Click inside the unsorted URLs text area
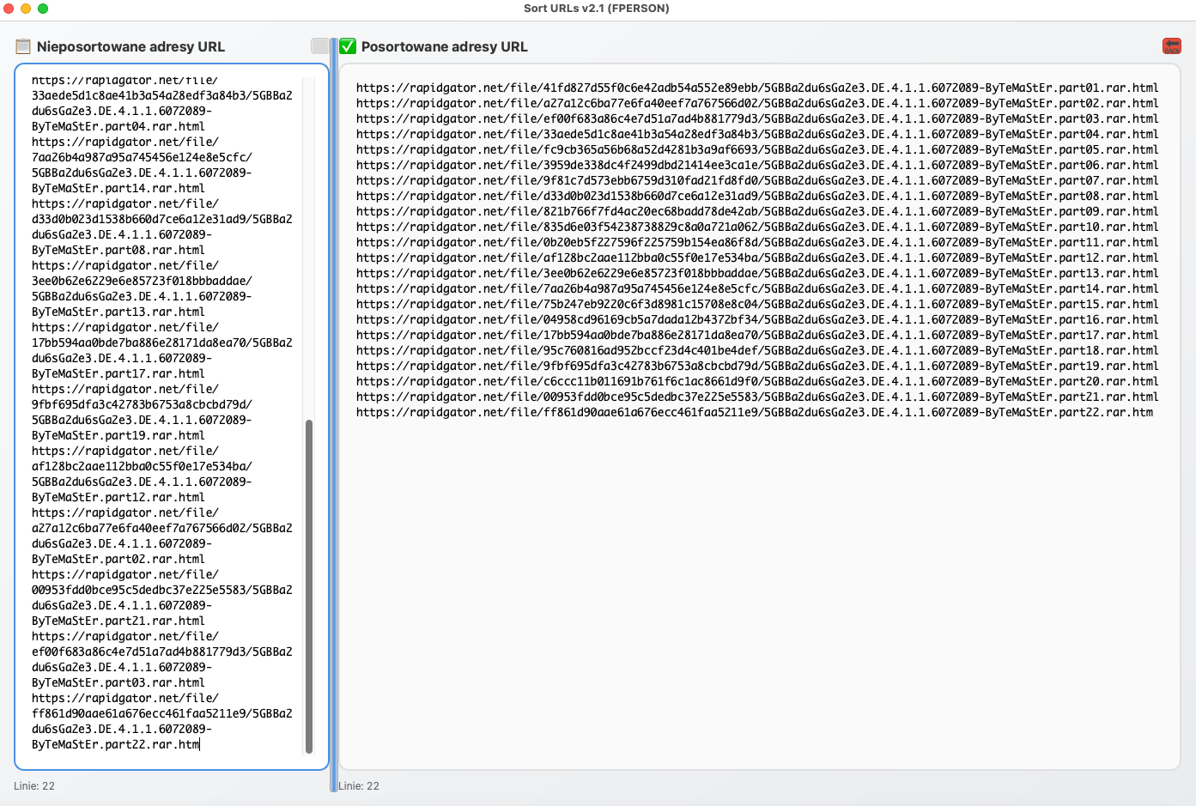This screenshot has height=806, width=1196. click(172, 417)
